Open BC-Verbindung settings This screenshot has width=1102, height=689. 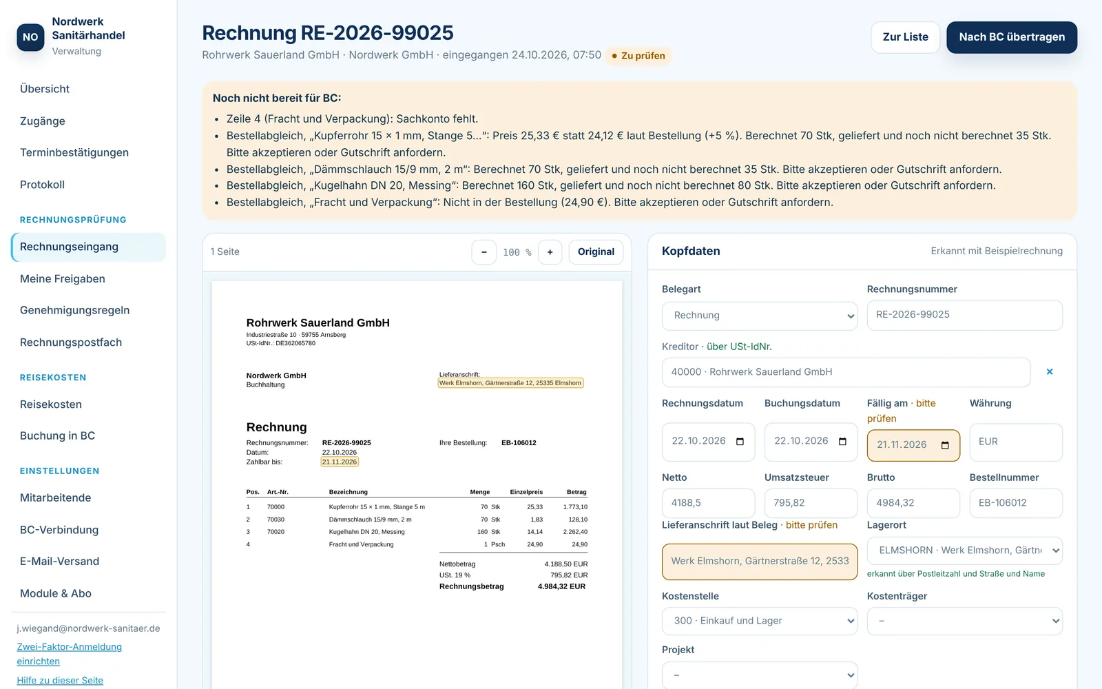coord(88,530)
